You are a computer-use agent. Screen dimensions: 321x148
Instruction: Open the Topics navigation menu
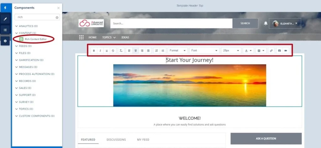(109, 37)
